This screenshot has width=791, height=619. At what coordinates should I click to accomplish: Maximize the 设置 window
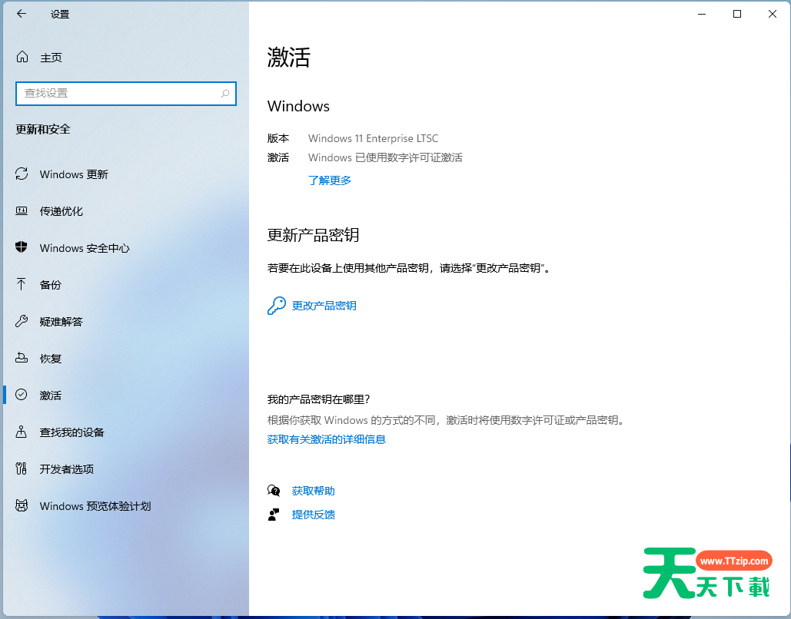(737, 14)
